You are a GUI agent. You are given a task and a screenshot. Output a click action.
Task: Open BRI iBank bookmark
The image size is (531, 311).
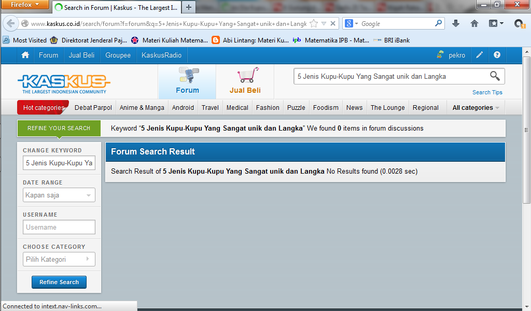[392, 40]
